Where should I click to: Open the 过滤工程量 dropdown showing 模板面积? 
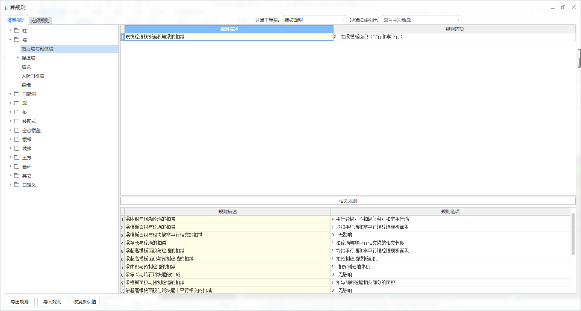314,20
